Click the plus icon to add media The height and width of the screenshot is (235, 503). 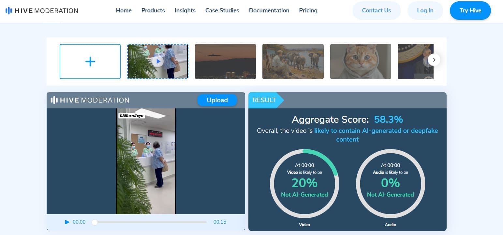point(90,62)
